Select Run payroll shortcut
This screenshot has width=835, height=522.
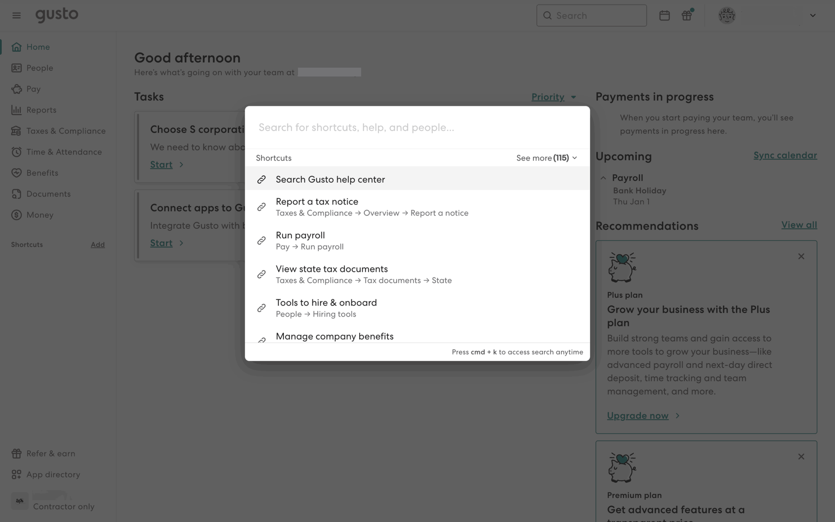[x=417, y=241]
